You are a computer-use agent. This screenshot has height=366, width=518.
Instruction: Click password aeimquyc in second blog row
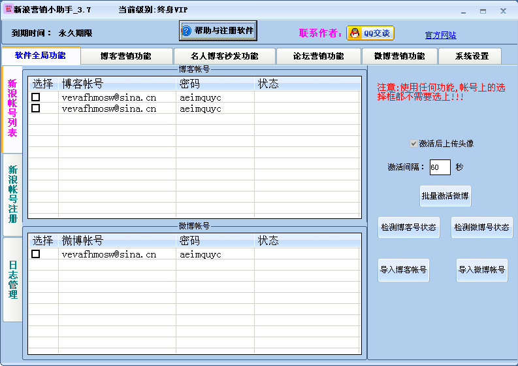(201, 109)
